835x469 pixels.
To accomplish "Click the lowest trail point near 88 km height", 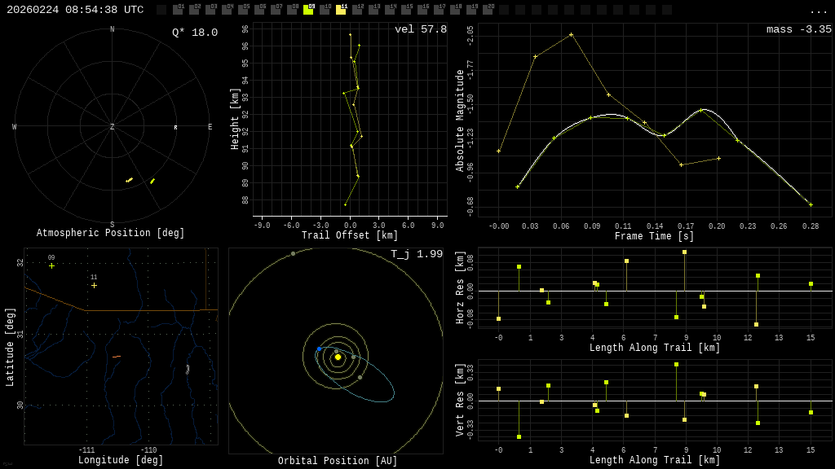I will click(346, 204).
